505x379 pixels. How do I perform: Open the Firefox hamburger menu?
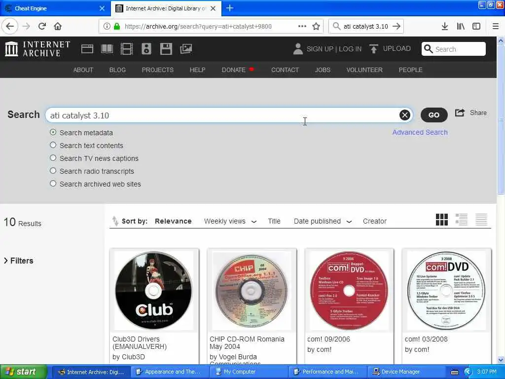click(496, 26)
